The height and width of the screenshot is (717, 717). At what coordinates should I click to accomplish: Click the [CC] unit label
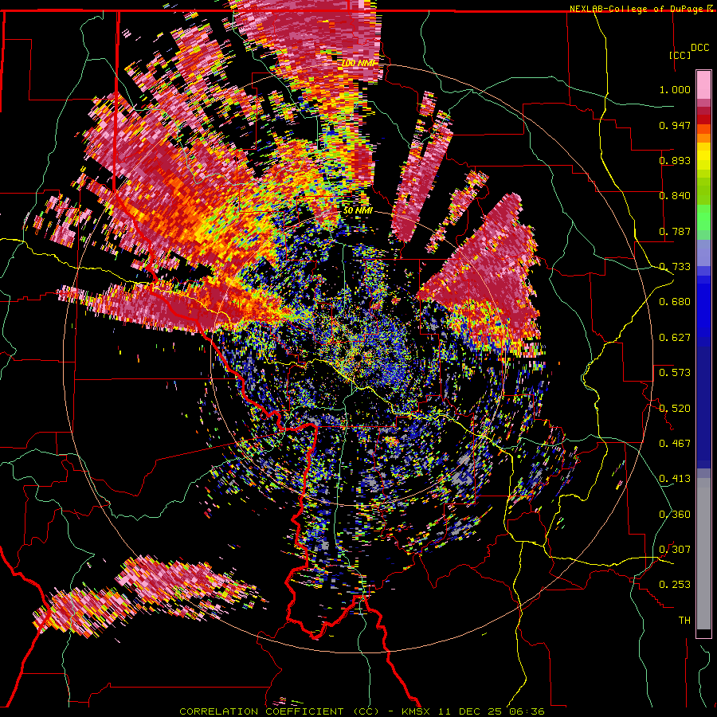[680, 55]
